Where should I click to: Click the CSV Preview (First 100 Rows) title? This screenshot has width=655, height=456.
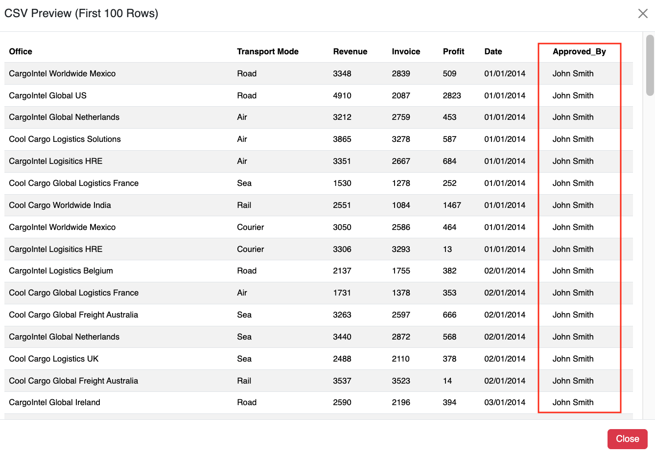pyautogui.click(x=81, y=13)
